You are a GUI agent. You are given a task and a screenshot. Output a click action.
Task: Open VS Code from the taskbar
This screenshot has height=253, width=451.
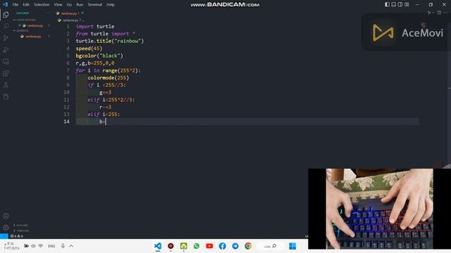[158, 246]
